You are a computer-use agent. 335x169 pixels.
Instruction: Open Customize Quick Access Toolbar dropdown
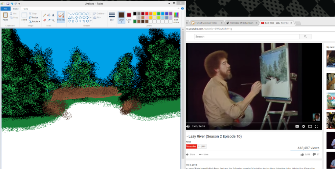coord(19,4)
